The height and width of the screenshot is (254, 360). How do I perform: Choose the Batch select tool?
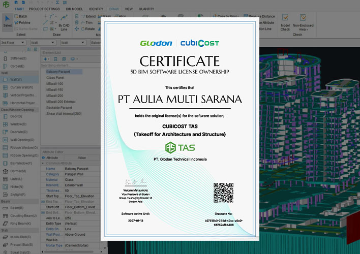[21, 16]
